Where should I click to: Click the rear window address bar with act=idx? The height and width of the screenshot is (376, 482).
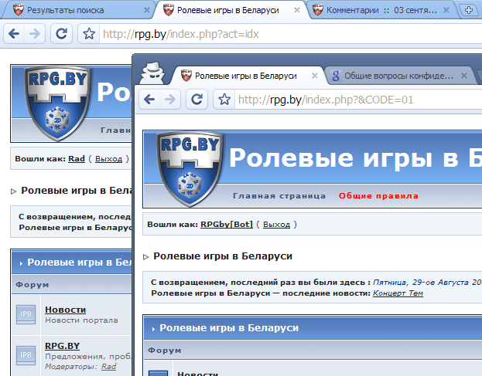(x=290, y=34)
